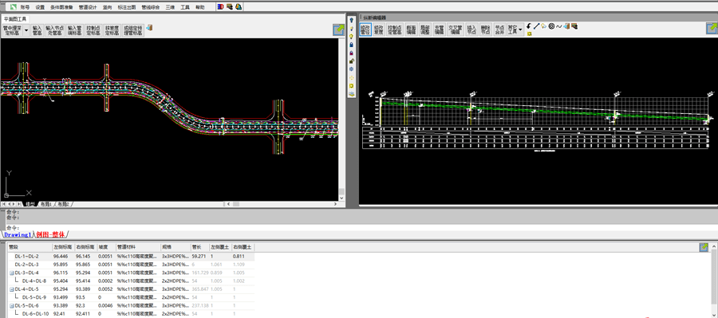Select the blue line tool icon in the profile editor
Image resolution: width=718 pixels, height=318 pixels.
[x=536, y=26]
